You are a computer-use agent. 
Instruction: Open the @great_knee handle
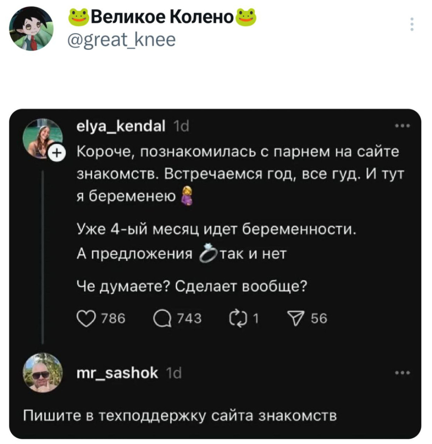click(121, 40)
